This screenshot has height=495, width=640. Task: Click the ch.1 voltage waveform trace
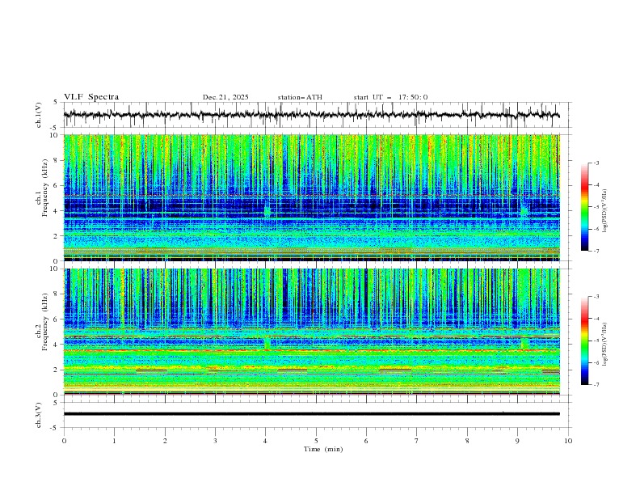click(x=311, y=115)
